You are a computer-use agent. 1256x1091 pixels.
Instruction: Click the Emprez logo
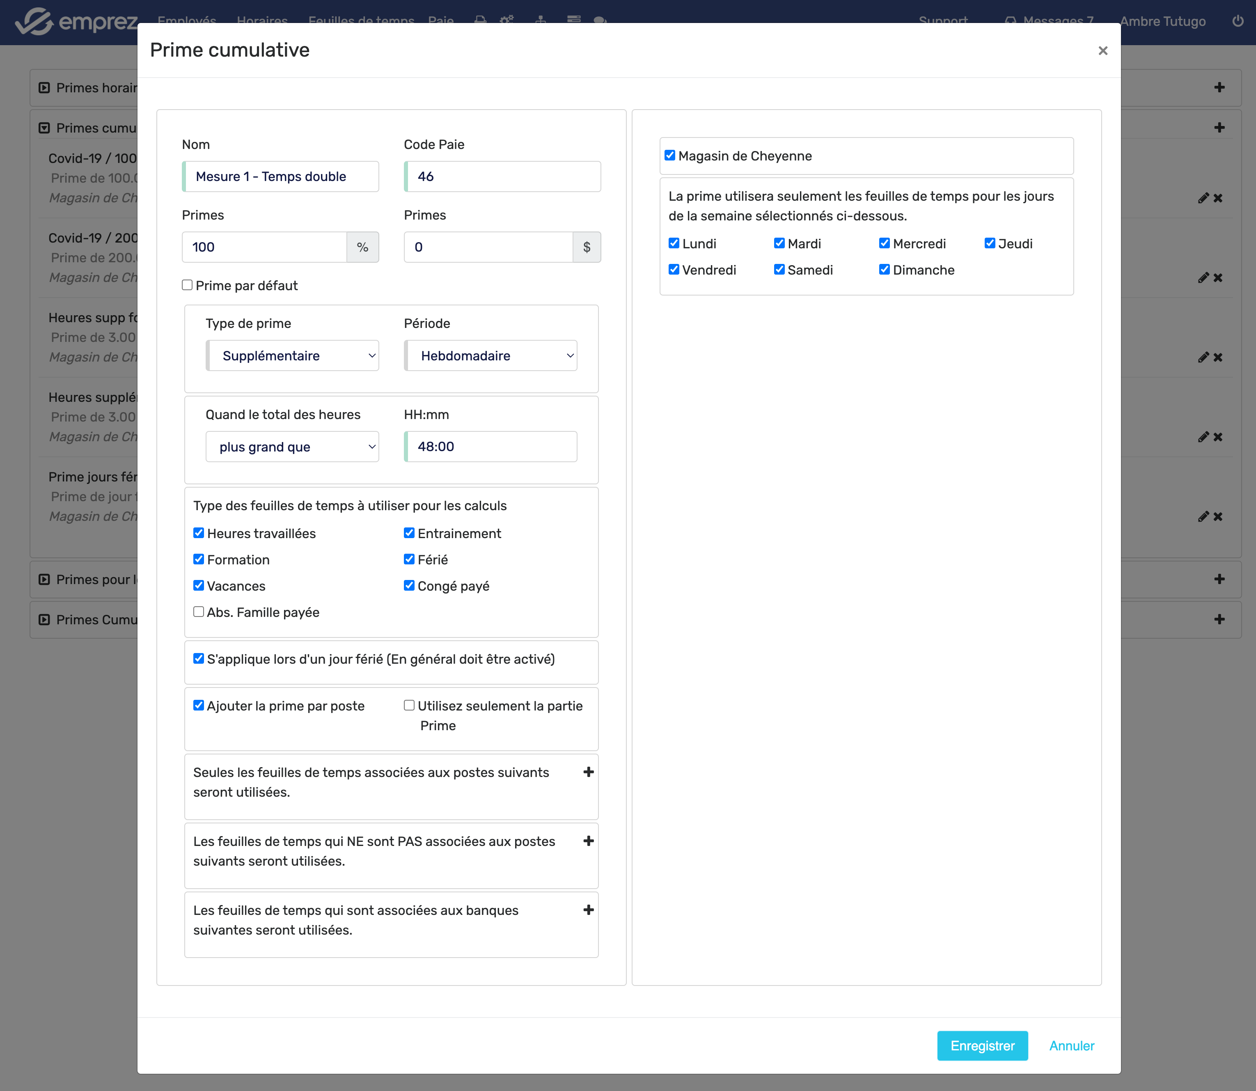(76, 22)
